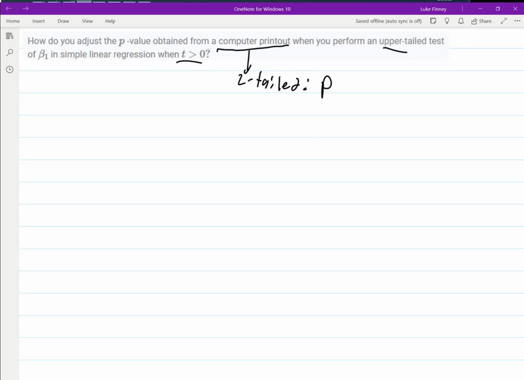This screenshot has height=380, width=524.
Task: Open the Help menu
Action: coord(110,21)
